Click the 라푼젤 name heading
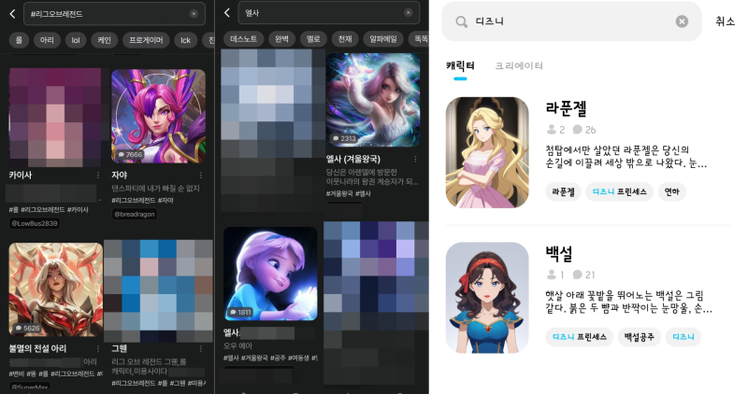 (566, 108)
